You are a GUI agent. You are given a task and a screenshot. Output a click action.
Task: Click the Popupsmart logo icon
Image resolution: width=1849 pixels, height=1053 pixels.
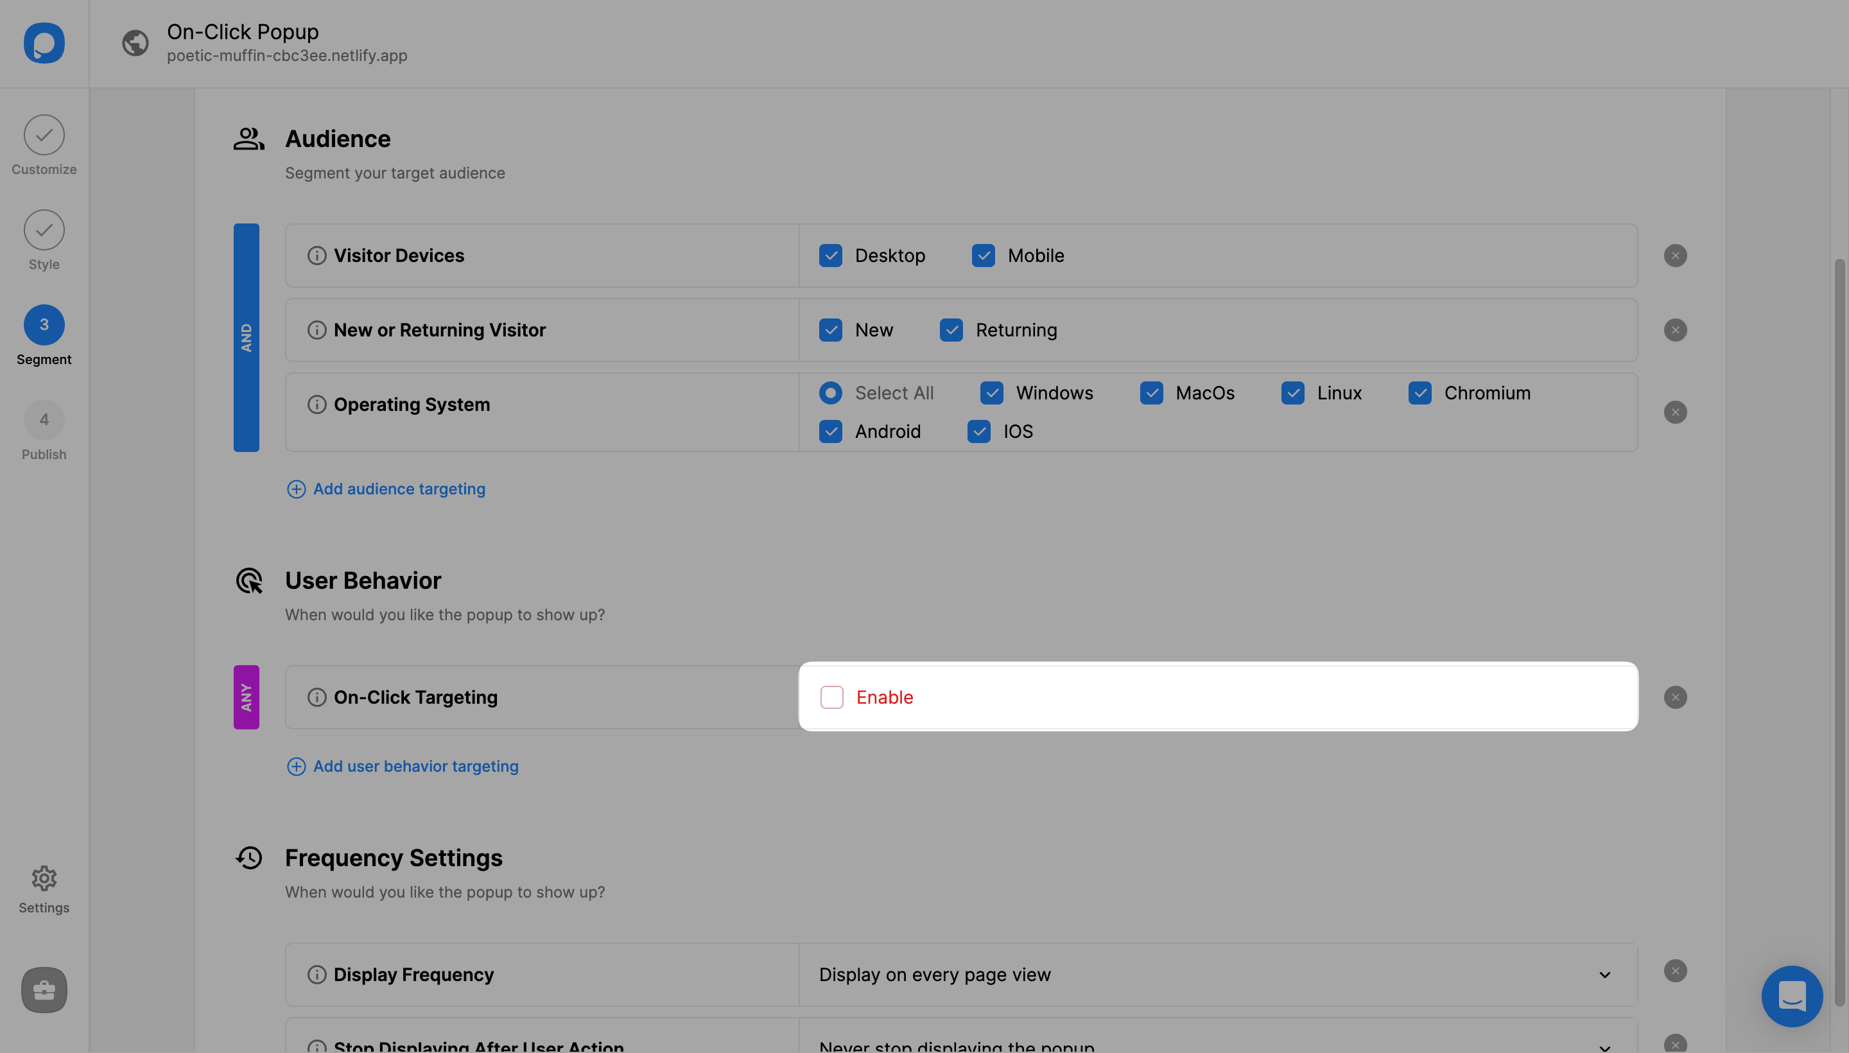pos(44,42)
